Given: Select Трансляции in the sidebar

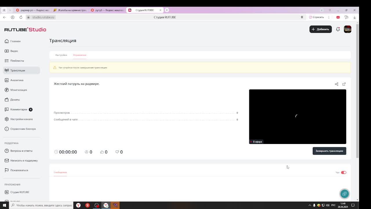Looking at the screenshot, I should 21,70.
